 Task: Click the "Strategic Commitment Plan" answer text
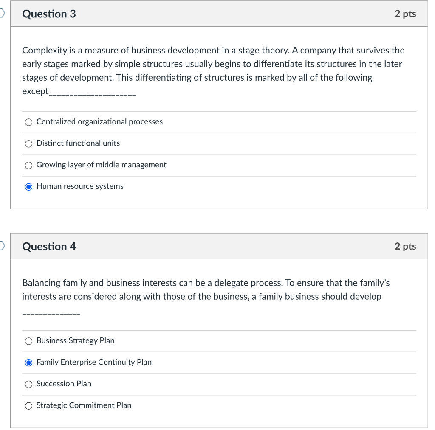[x=84, y=405]
